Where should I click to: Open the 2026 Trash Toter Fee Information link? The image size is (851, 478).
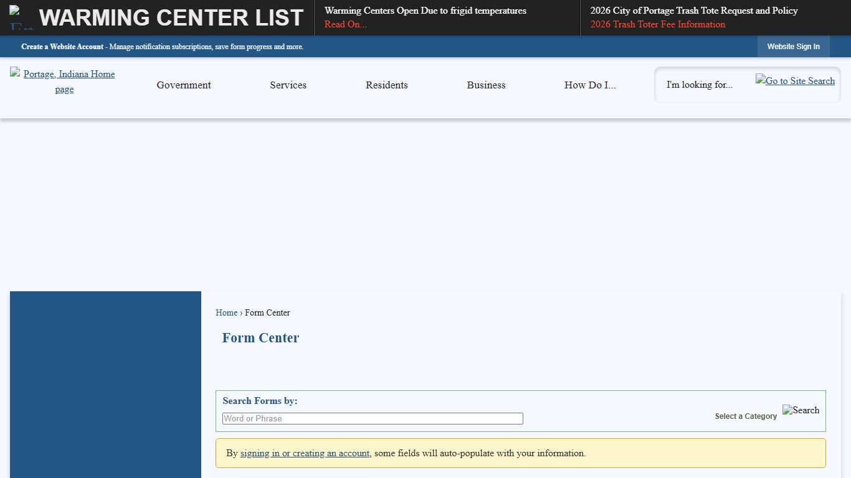(657, 24)
